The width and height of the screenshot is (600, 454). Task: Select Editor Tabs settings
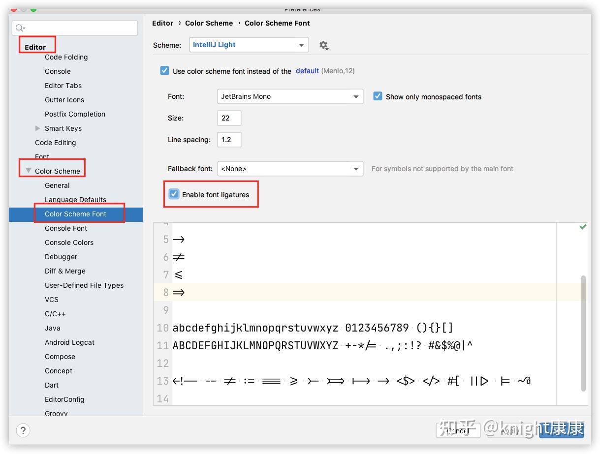(63, 86)
